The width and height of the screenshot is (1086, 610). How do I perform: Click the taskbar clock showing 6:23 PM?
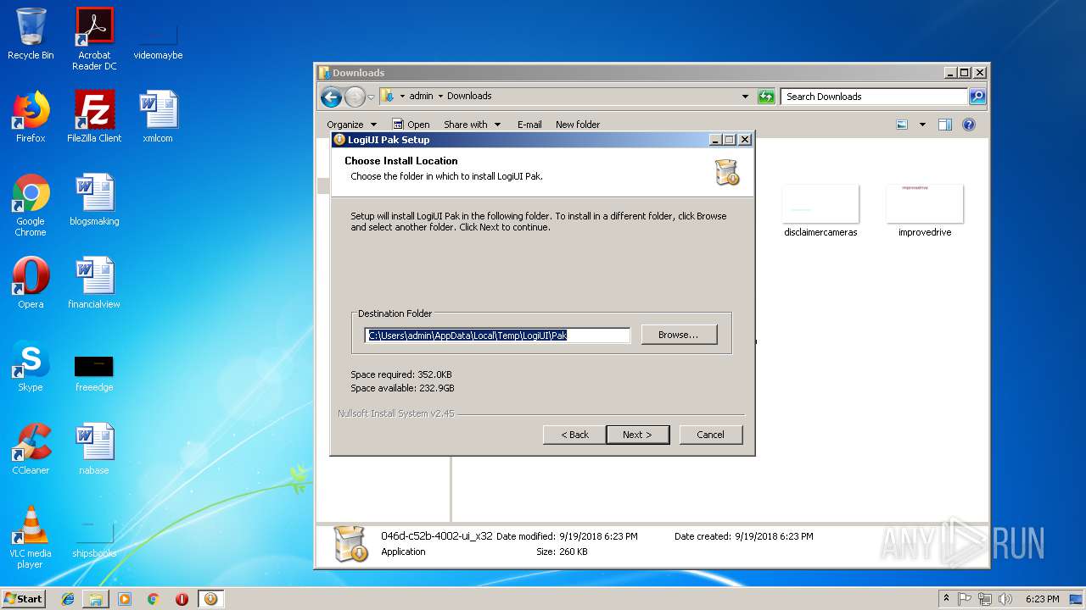(x=1042, y=599)
